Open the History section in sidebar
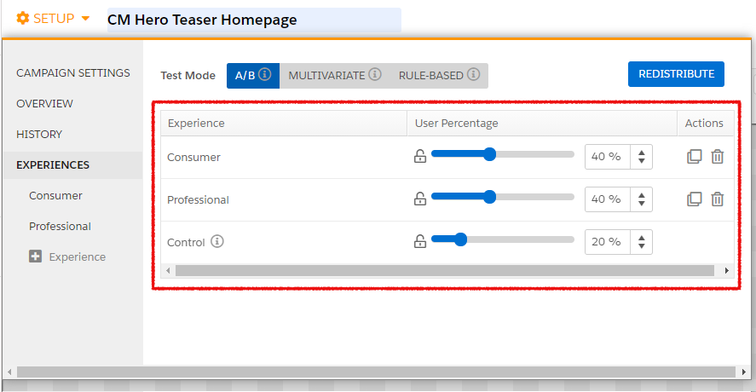756x392 pixels. (x=39, y=135)
